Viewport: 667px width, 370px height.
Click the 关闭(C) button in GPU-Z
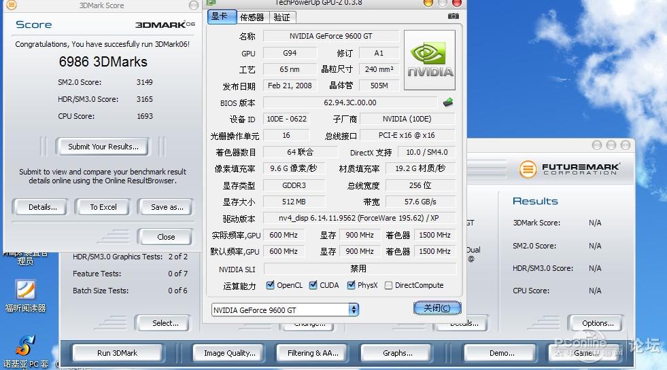[437, 308]
